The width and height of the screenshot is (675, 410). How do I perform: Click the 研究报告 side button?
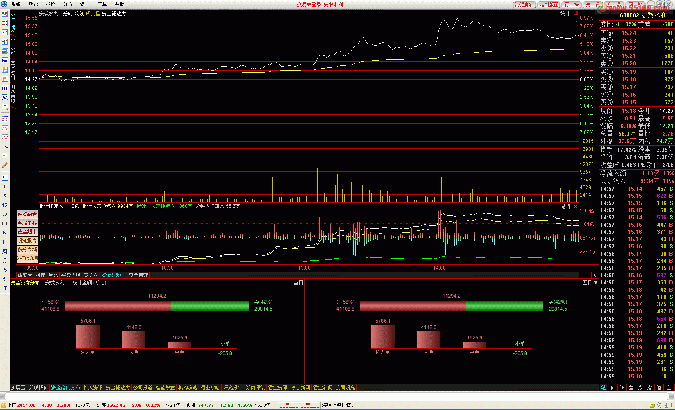point(27,241)
